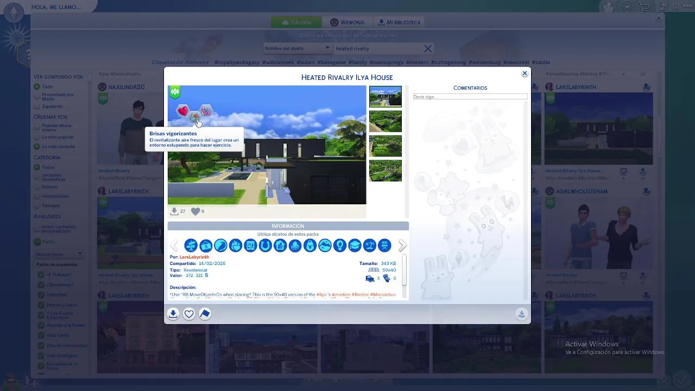Choose the Habitaciones category
This screenshot has height=391, width=695.
point(37,196)
